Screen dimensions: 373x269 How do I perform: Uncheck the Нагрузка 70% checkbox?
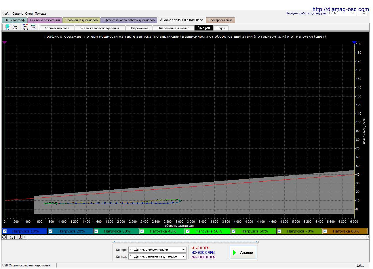[279, 231]
